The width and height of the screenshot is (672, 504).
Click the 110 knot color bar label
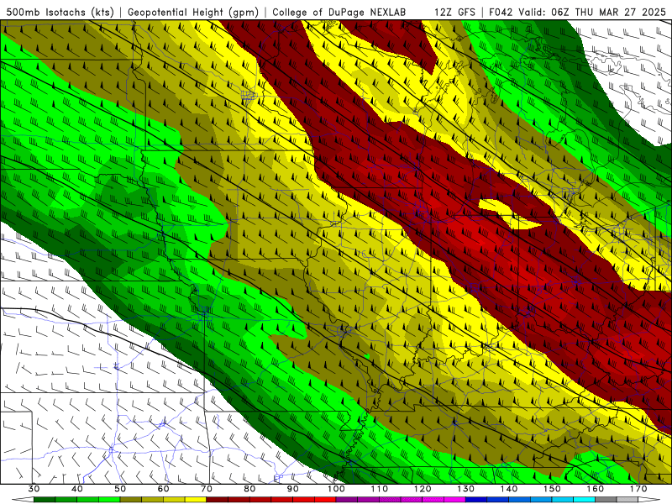pos(380,489)
